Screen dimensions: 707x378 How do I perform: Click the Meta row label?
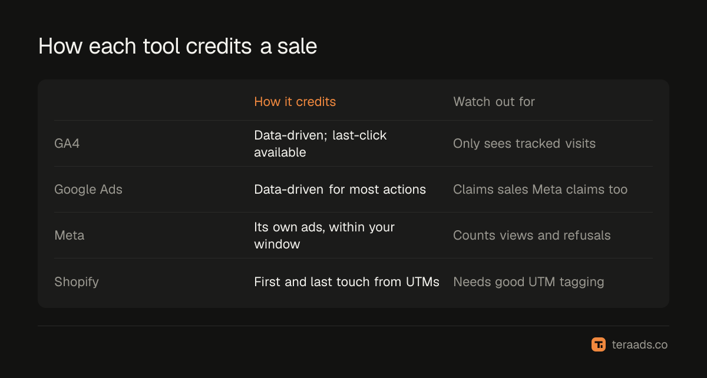tap(69, 236)
